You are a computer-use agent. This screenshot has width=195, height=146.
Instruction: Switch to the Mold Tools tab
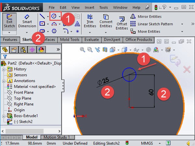pos(70,40)
